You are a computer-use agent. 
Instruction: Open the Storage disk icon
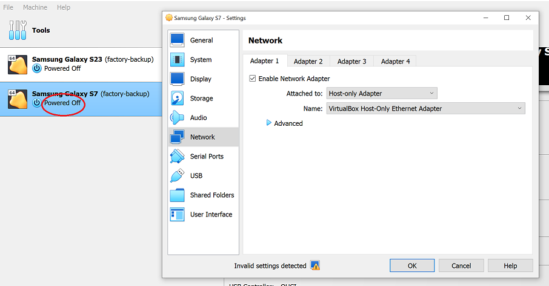[x=177, y=99]
